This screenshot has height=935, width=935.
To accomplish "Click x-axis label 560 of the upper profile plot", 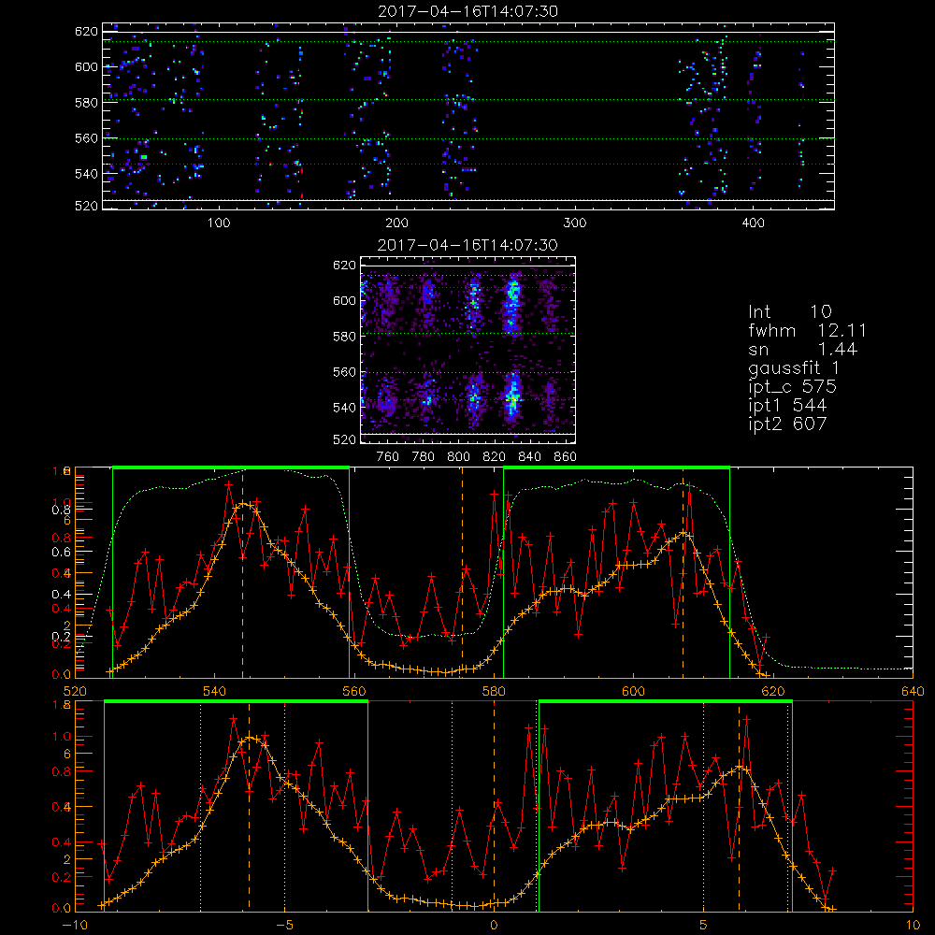I will 354,692.
